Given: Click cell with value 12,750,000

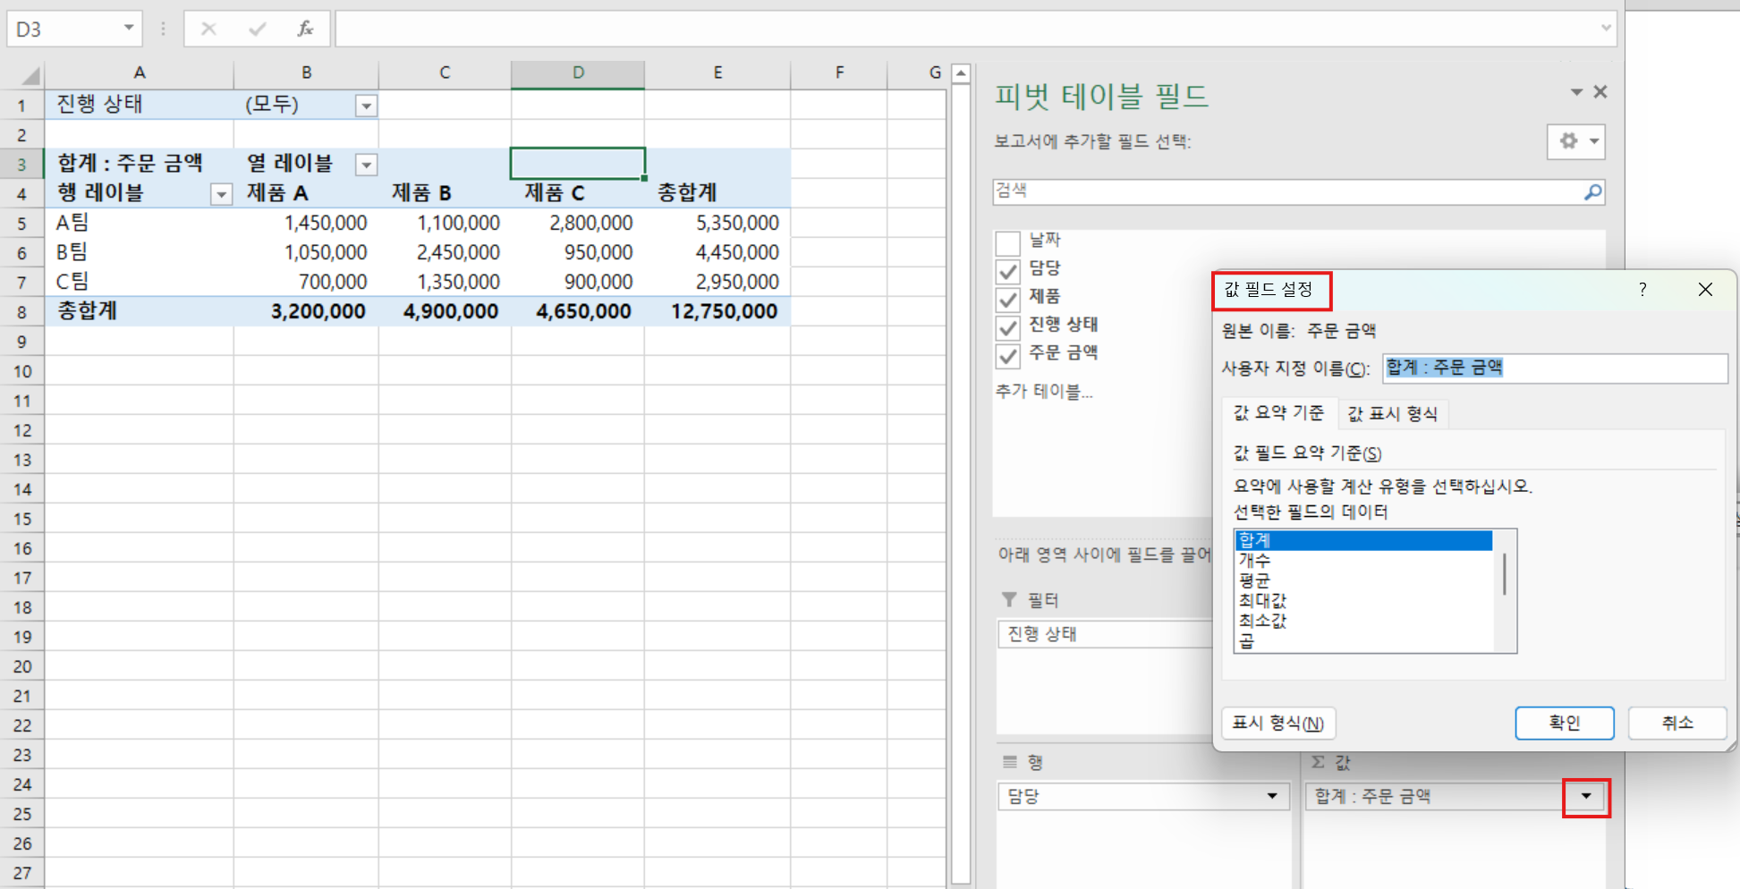Looking at the screenshot, I should [x=717, y=311].
